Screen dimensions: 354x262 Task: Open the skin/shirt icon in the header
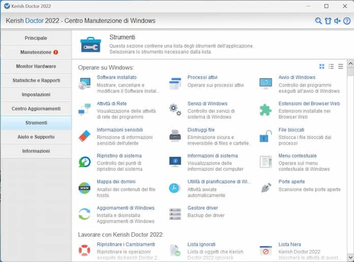coord(328,21)
